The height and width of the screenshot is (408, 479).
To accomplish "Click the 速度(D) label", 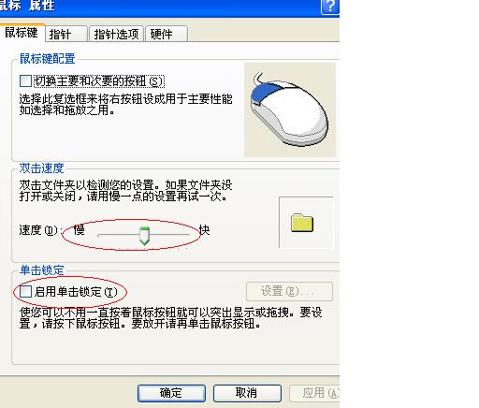I will point(38,230).
